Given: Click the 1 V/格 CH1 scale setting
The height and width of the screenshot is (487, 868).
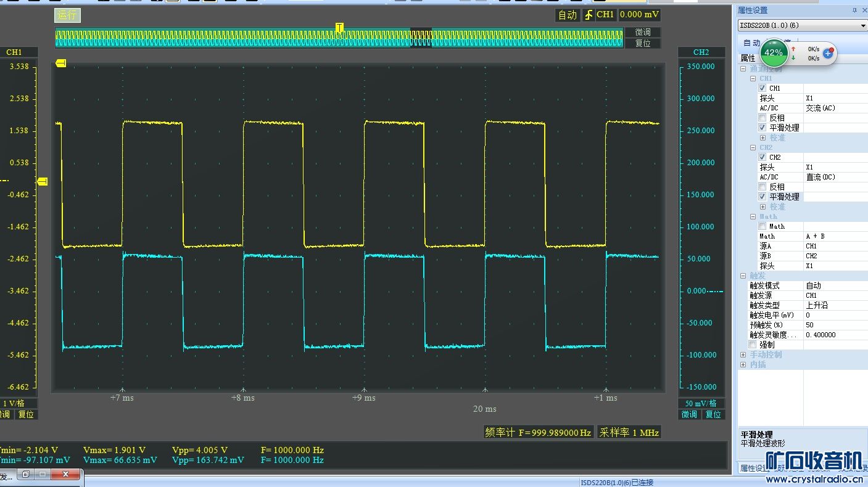Looking at the screenshot, I should pos(14,403).
